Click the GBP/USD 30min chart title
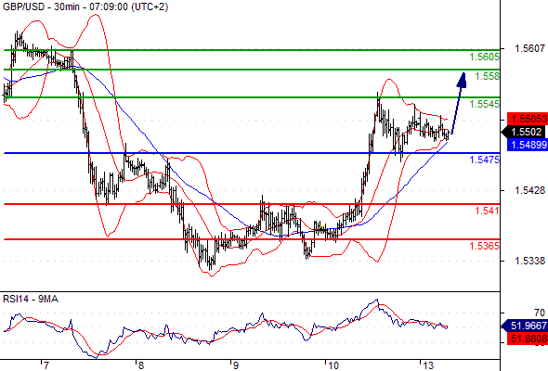 click(x=85, y=6)
